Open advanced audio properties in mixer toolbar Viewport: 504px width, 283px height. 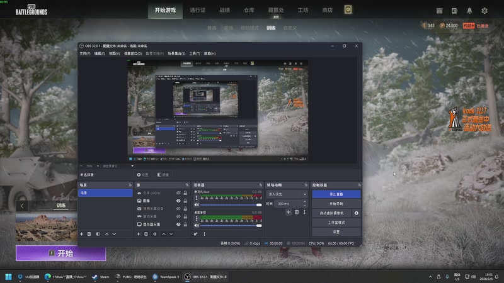pyautogui.click(x=195, y=234)
